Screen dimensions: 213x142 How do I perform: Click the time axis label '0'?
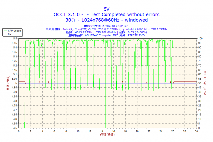coord(19,131)
